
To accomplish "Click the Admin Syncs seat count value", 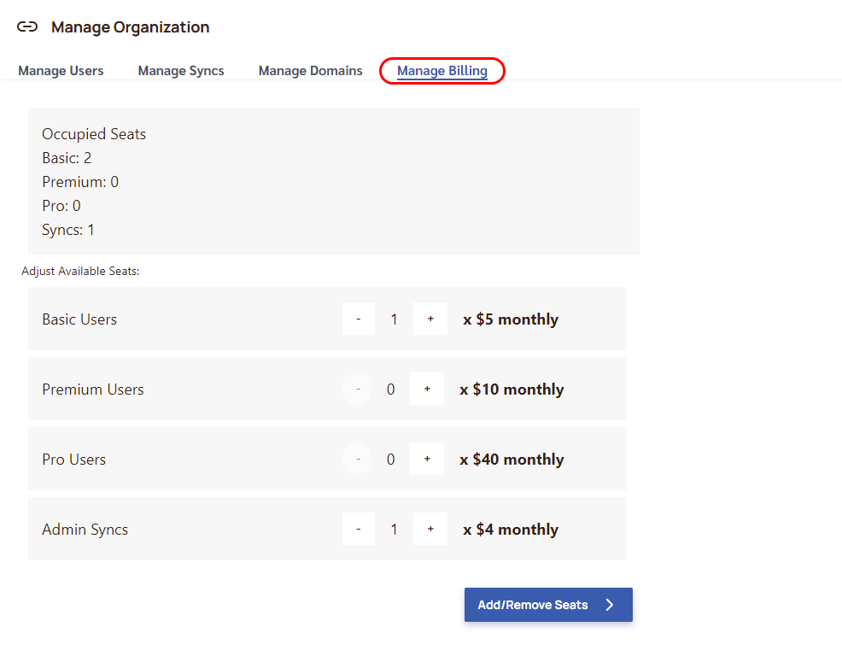I will pyautogui.click(x=395, y=530).
